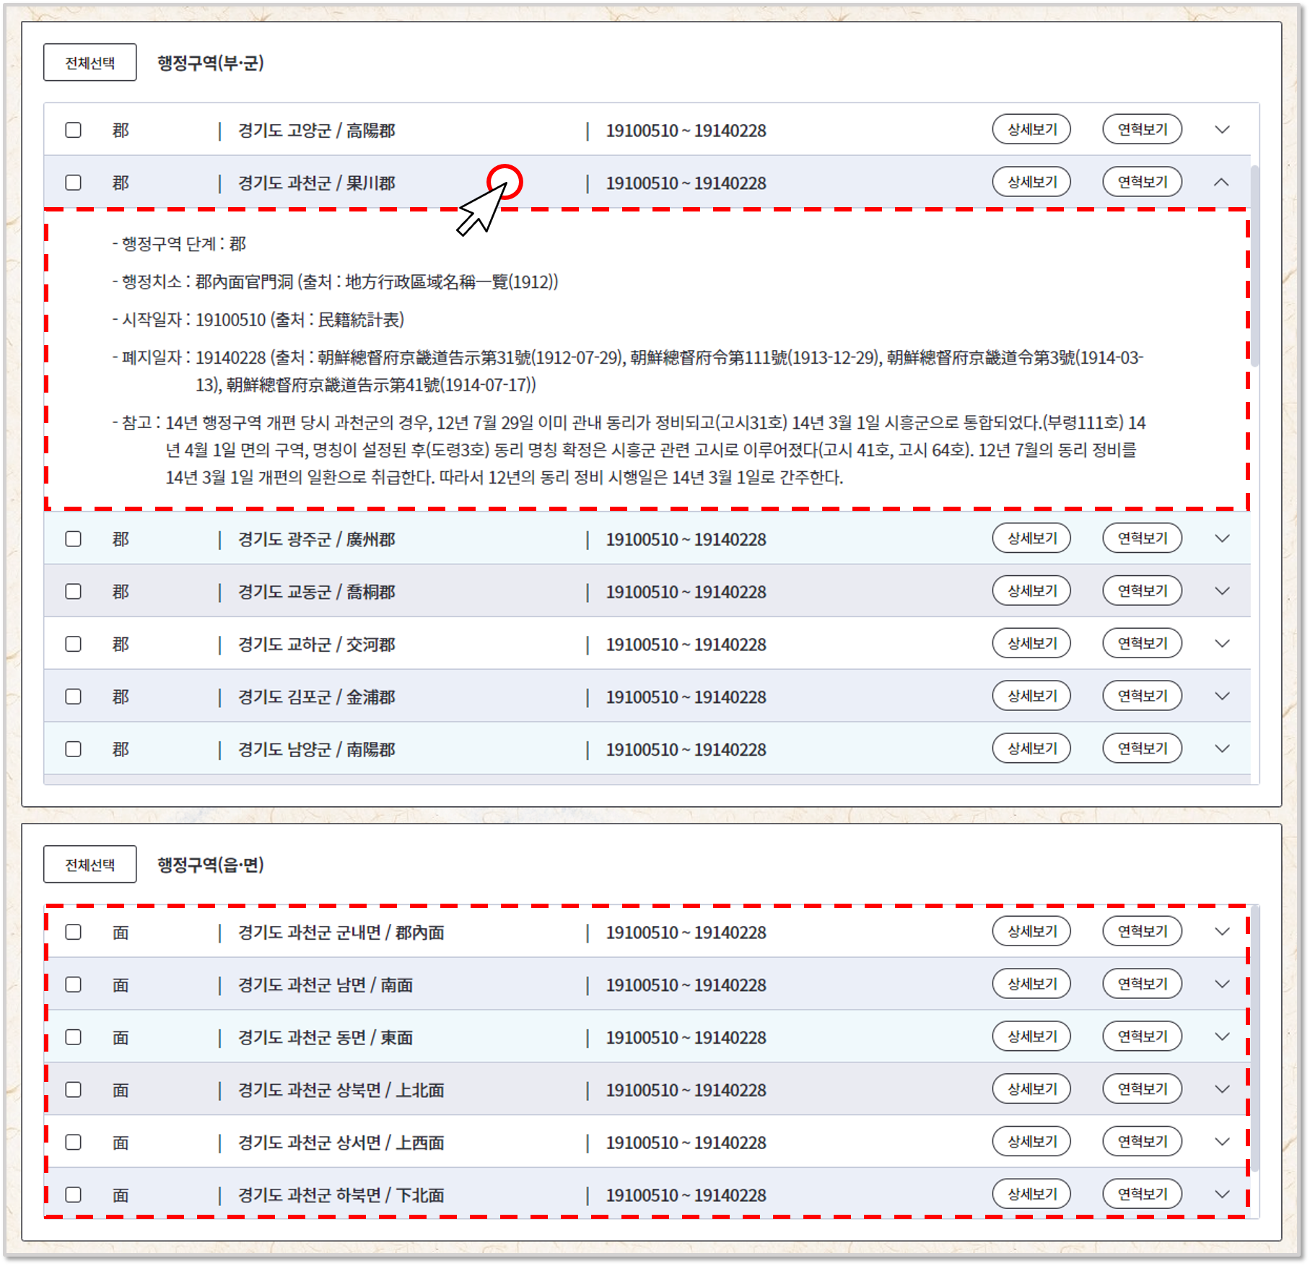Check the box for 경기도 과천군 / 果川郡 row
1310x1266 pixels.
tap(73, 183)
